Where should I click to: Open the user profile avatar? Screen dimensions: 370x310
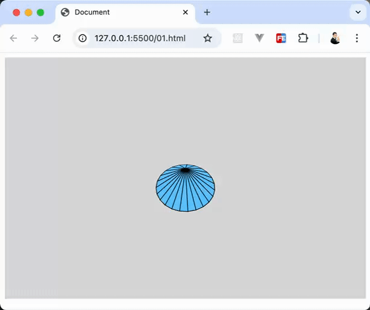[335, 38]
